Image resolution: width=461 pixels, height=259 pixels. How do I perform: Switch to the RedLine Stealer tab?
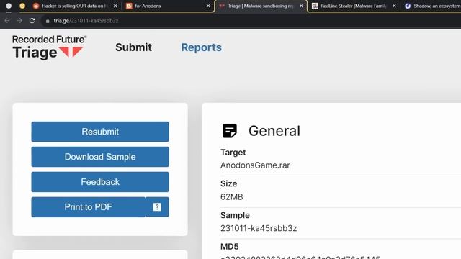pos(353,6)
